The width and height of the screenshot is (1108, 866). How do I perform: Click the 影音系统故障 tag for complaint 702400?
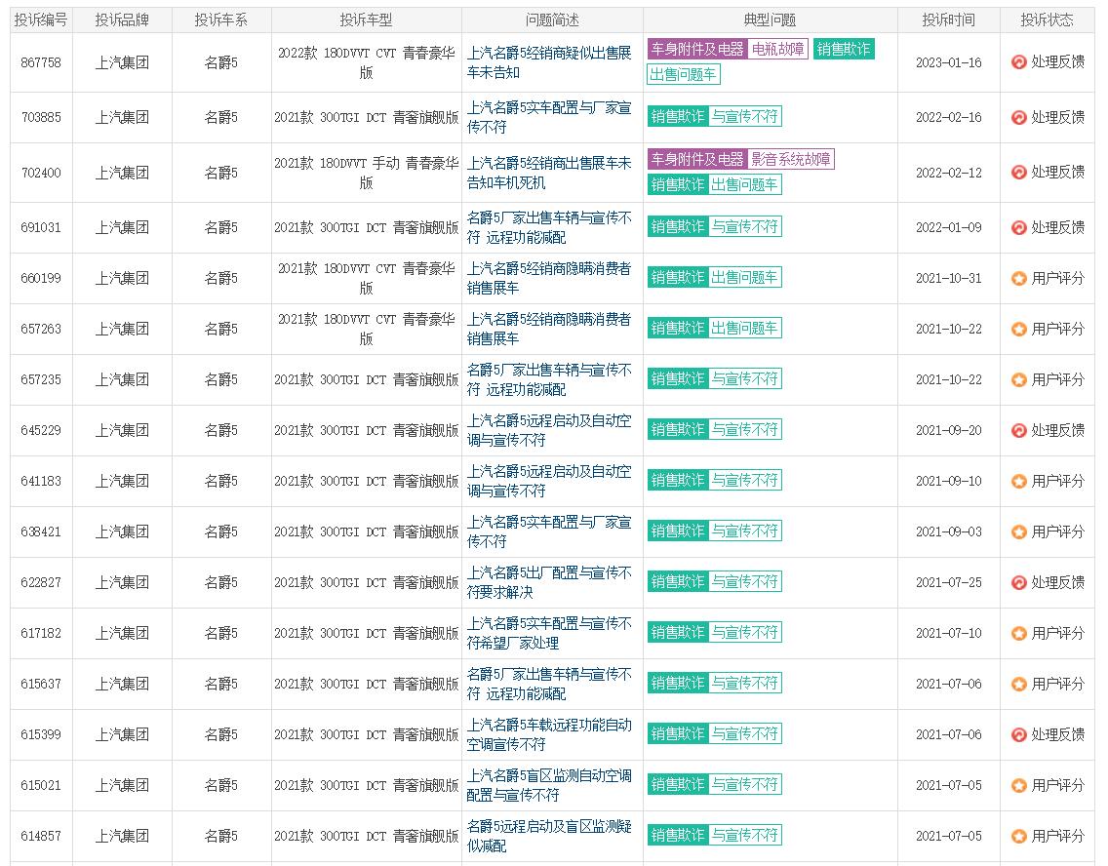pos(793,157)
